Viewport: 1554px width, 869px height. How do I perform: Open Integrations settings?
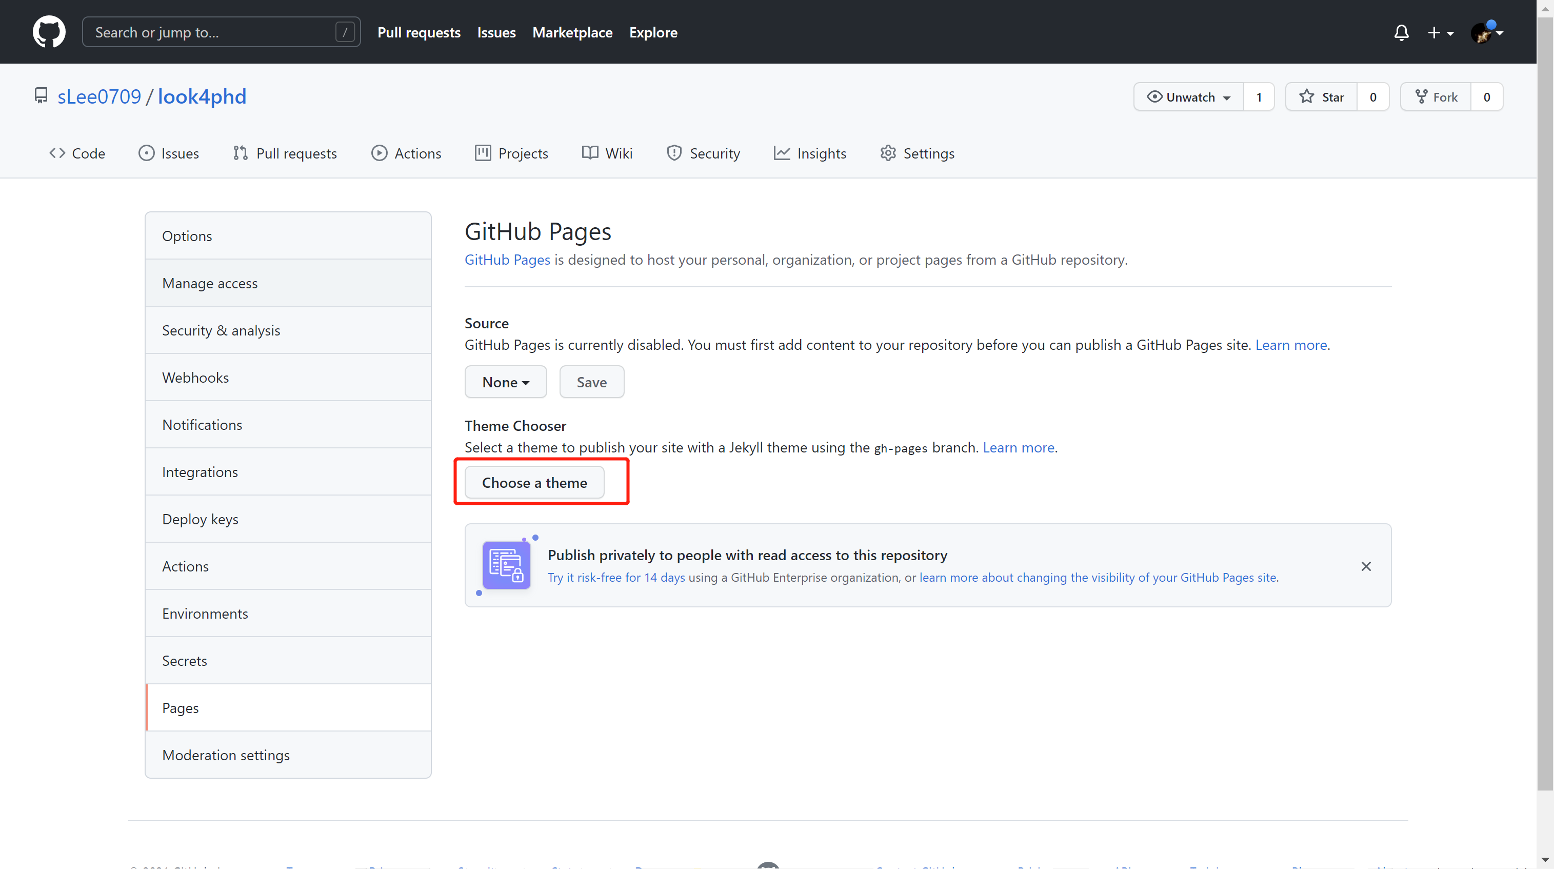click(288, 472)
